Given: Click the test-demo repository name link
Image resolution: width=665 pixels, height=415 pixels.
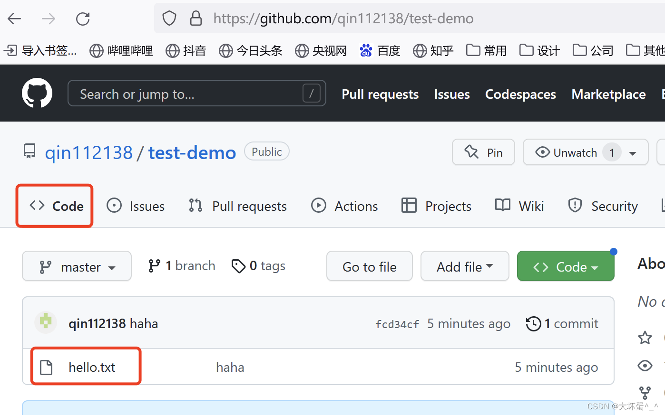Looking at the screenshot, I should pyautogui.click(x=192, y=153).
